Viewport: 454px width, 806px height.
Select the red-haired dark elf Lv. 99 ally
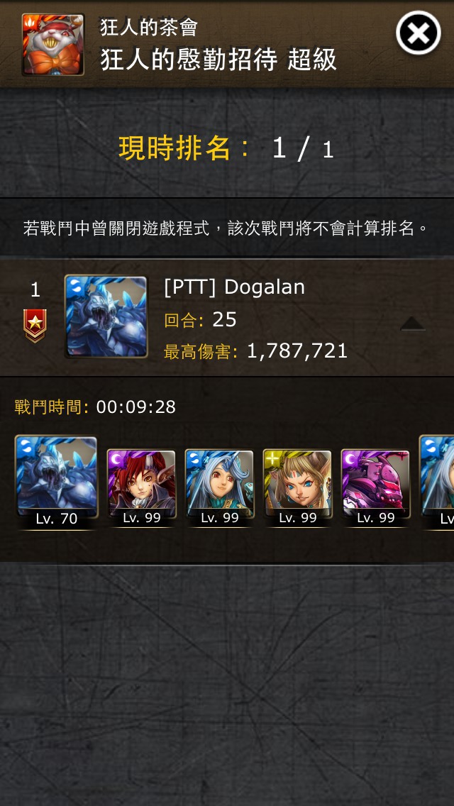[141, 487]
